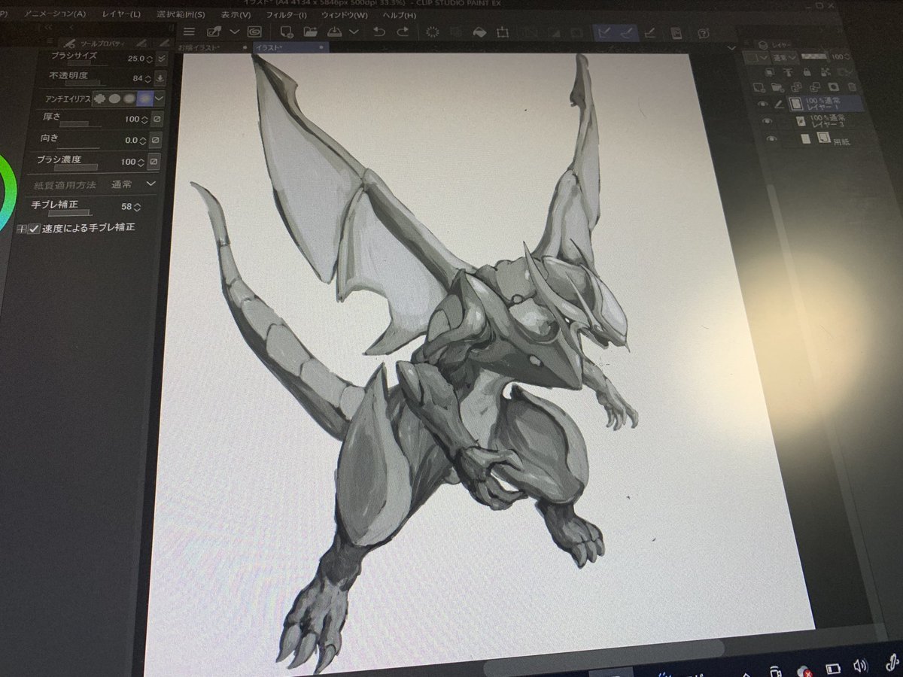Toggle Snap to Special Ruler icon
The image size is (903, 677).
tap(627, 32)
